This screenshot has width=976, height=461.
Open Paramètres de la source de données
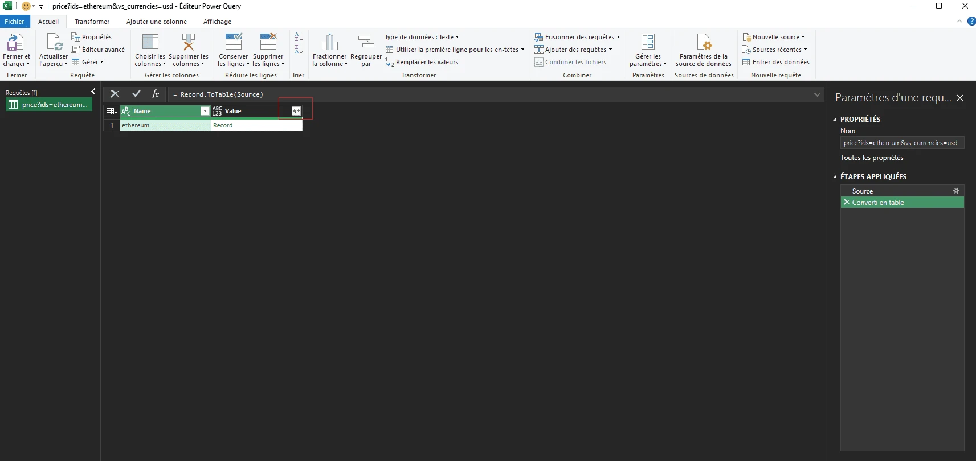pos(704,43)
